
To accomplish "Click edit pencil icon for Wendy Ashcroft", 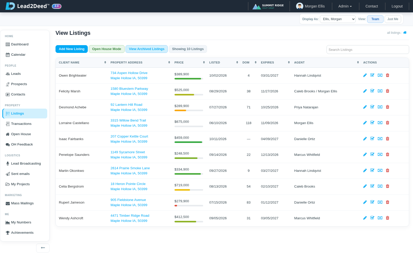I will [365, 218].
